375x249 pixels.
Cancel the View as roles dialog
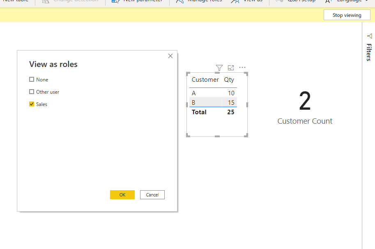152,195
